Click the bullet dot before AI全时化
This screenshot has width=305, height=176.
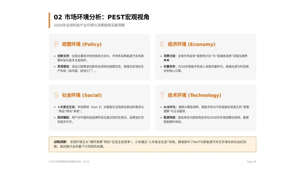pyautogui.click(x=160, y=107)
